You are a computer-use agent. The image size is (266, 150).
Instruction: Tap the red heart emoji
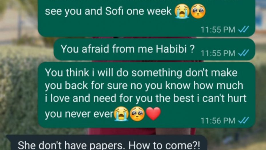point(153,113)
